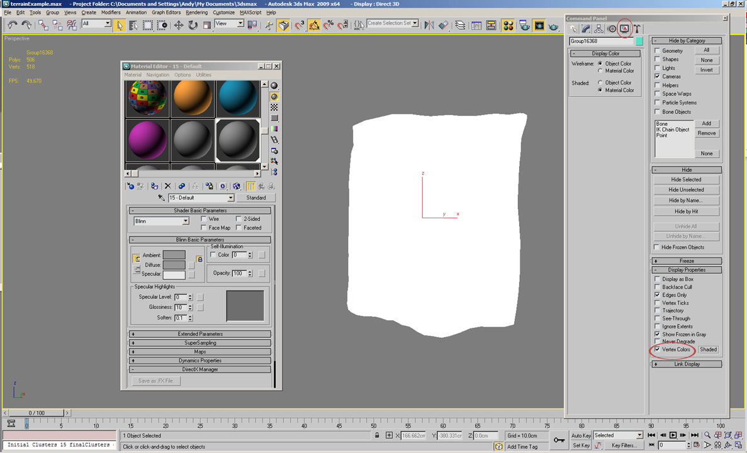Click the Select and Rotate tool
Screen dimensions: 747x453
pyautogui.click(x=193, y=25)
